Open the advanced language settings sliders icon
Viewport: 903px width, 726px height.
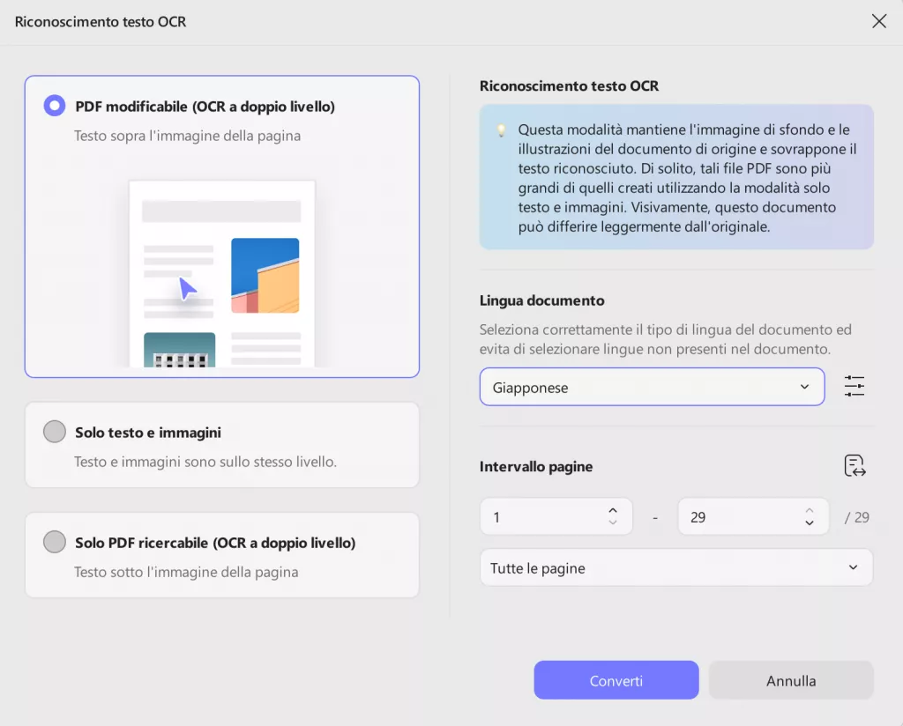pos(854,386)
